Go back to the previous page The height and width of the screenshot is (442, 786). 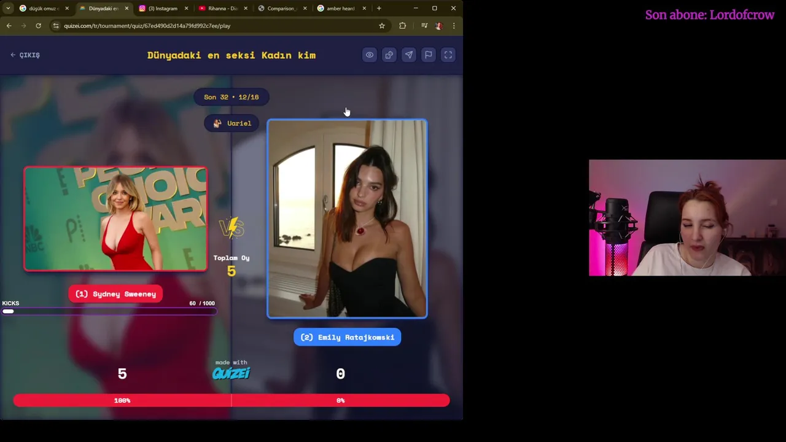[x=9, y=26]
